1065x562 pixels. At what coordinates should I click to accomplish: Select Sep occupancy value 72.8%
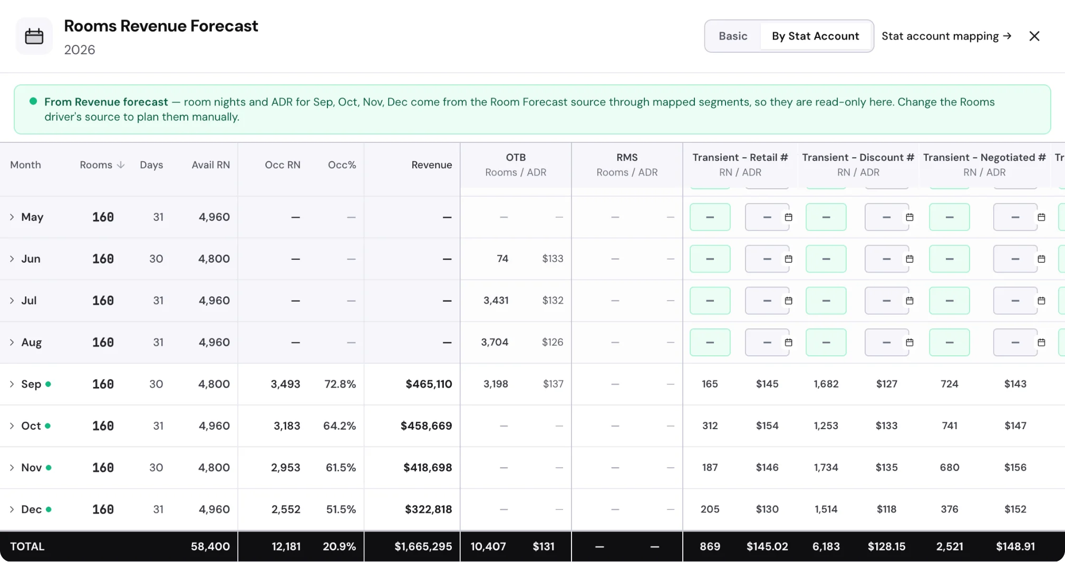(x=340, y=384)
